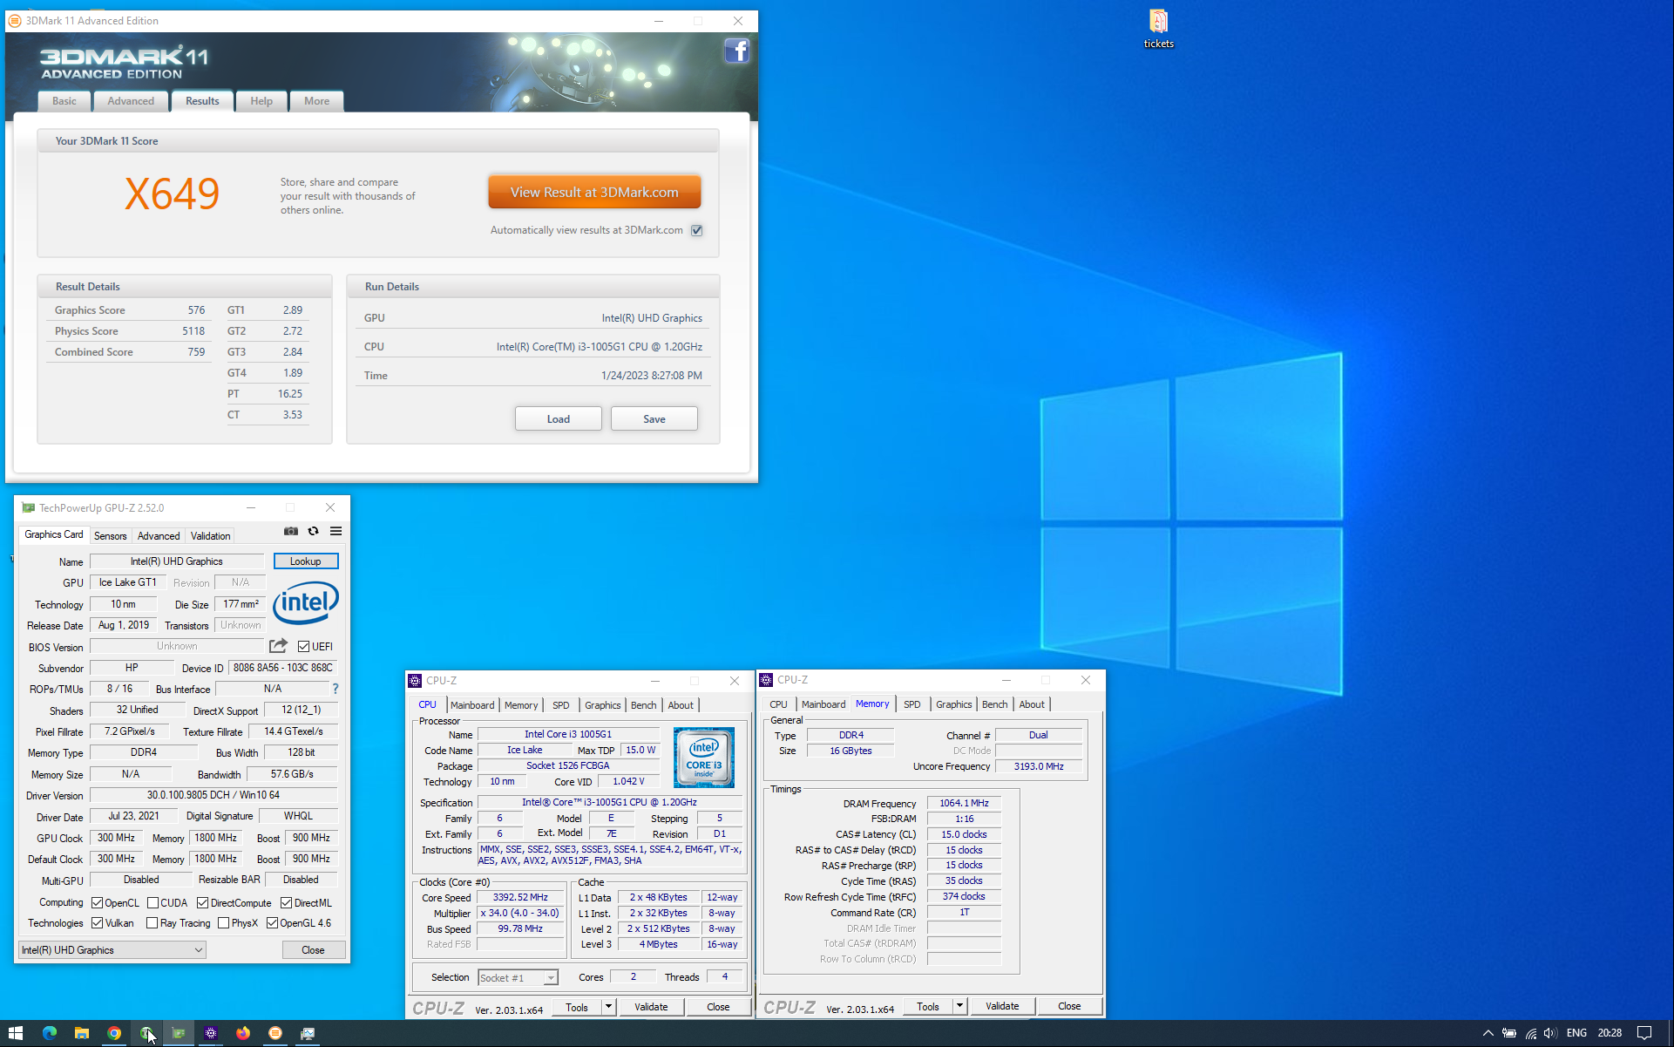Open the Facebook share icon in 3DMark

(x=736, y=51)
